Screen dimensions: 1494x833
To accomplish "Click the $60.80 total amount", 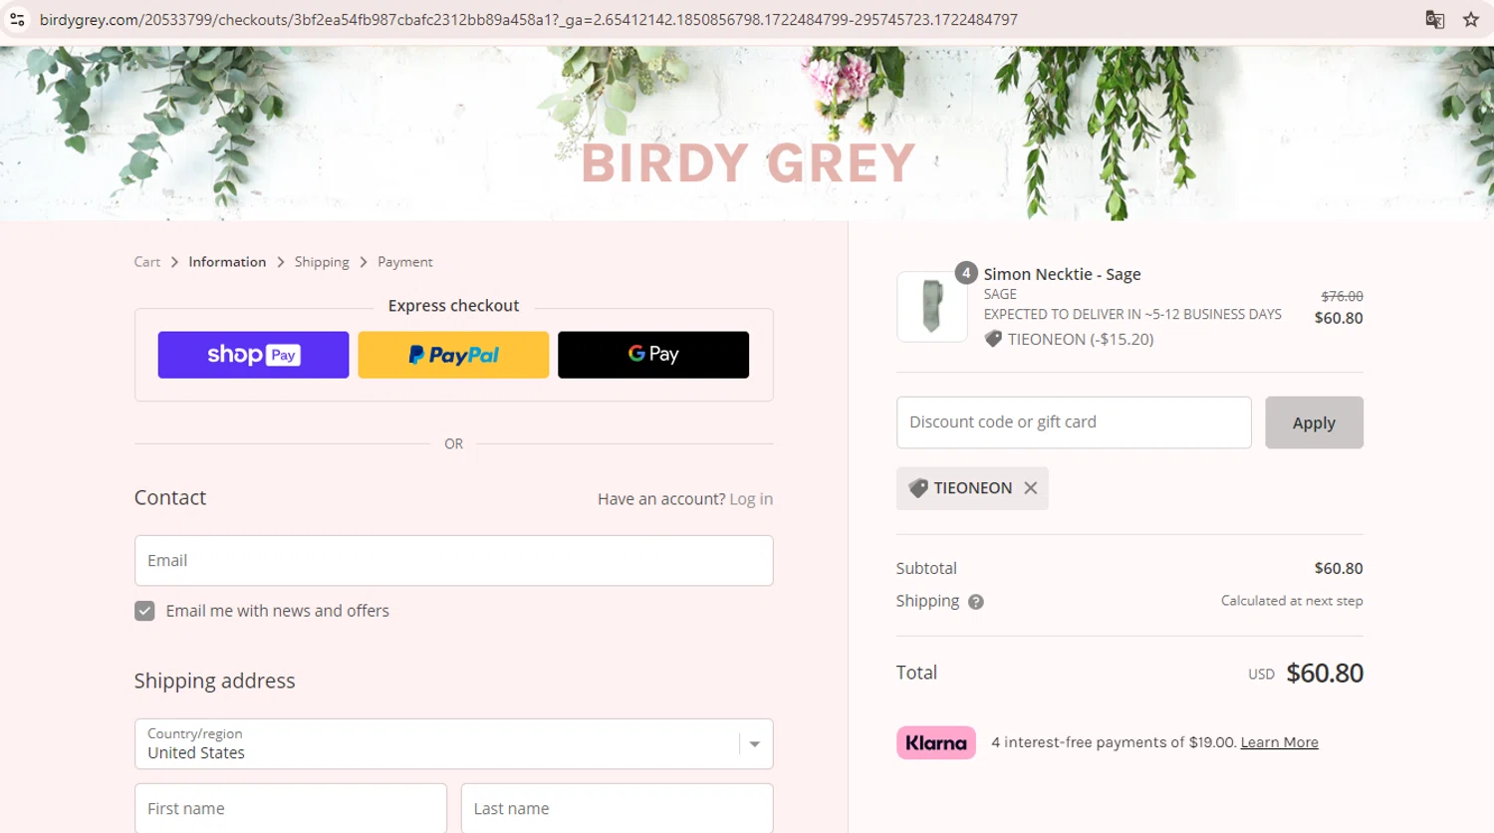I will (x=1325, y=674).
